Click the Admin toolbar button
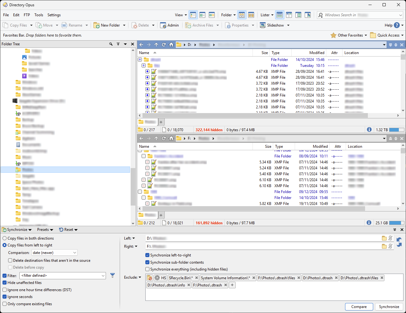406x313 pixels. click(169, 25)
